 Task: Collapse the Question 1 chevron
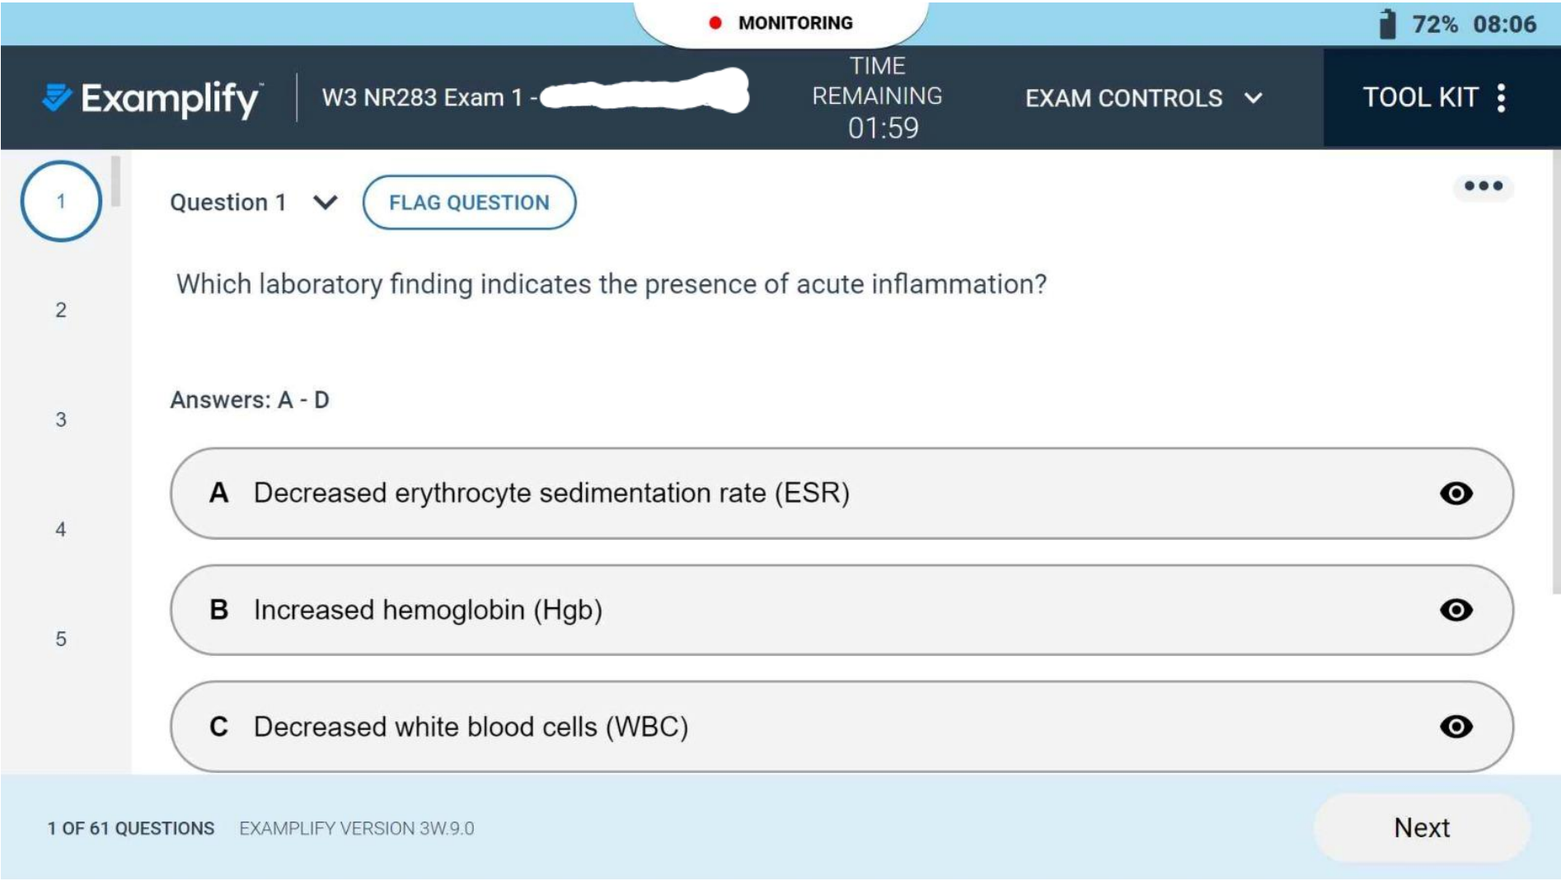(x=325, y=202)
